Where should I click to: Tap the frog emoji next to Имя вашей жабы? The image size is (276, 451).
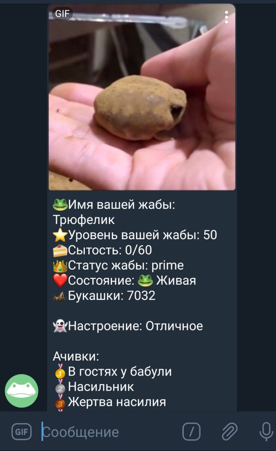pyautogui.click(x=60, y=204)
